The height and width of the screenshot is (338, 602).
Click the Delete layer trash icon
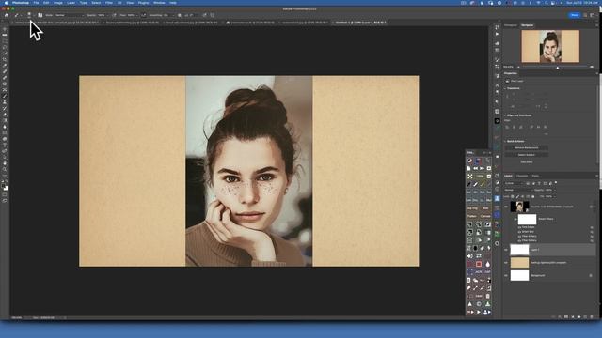point(592,317)
